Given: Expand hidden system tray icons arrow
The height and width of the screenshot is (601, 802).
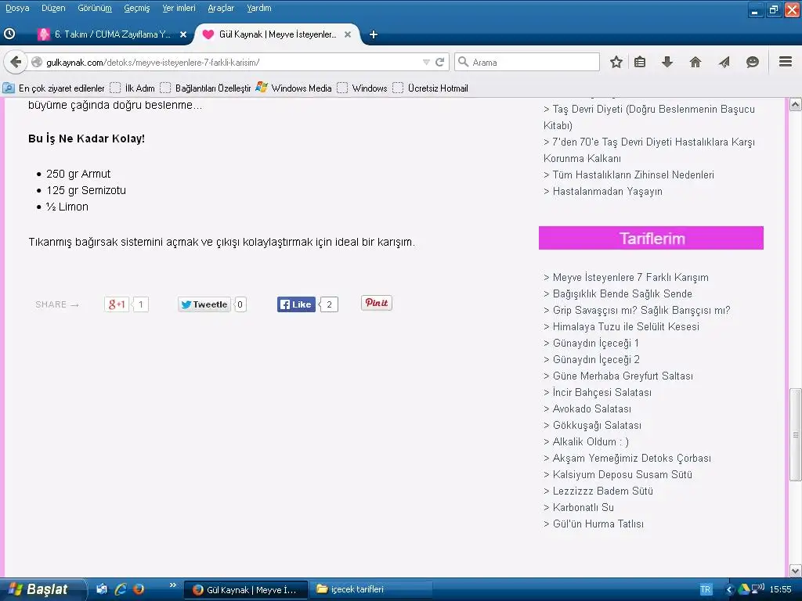Looking at the screenshot, I should (x=730, y=589).
